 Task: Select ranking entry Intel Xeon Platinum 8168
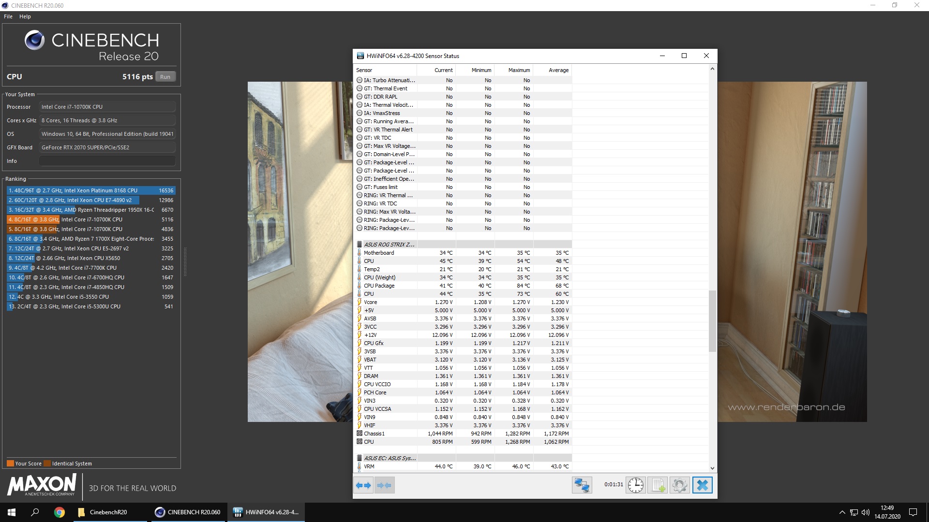pyautogui.click(x=91, y=190)
